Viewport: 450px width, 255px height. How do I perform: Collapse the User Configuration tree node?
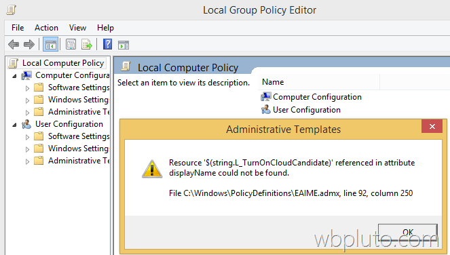click(x=14, y=125)
